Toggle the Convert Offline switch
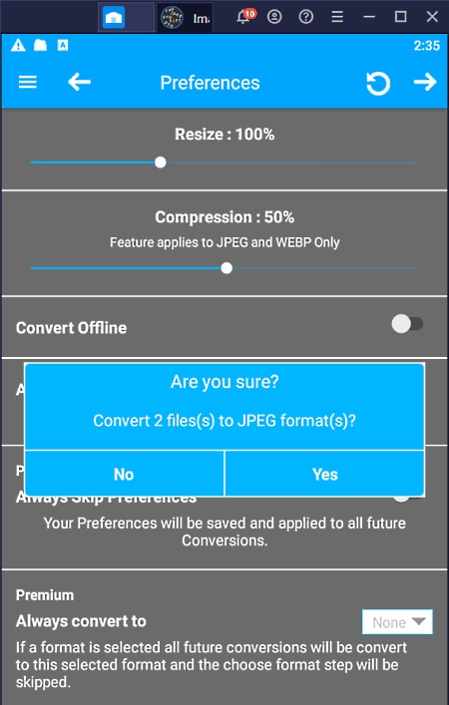449x705 pixels. click(x=407, y=324)
